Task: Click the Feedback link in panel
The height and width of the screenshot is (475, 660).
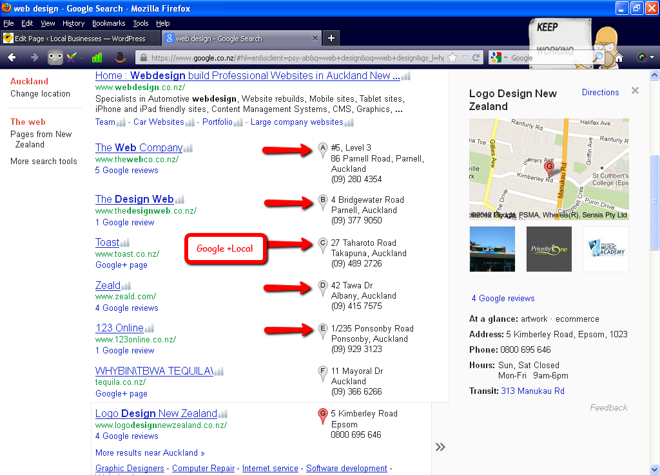Action: (608, 407)
